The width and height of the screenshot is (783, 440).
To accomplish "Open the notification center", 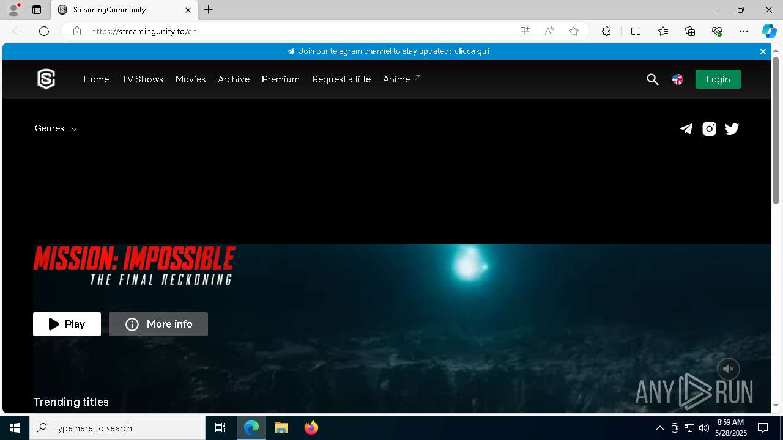I will [763, 428].
